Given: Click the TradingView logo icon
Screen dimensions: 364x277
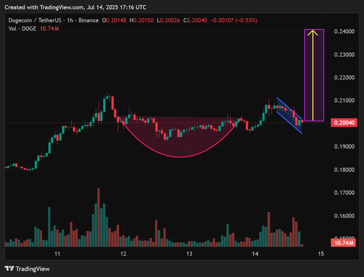Looking at the screenshot, I should point(9,268).
